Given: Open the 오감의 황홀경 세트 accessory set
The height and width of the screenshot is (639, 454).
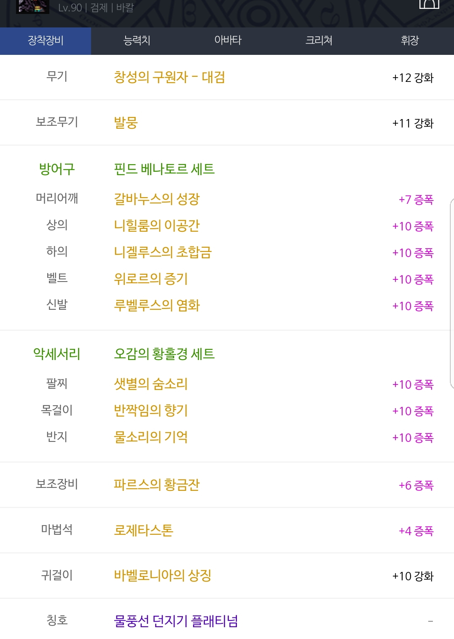Looking at the screenshot, I should pos(164,354).
